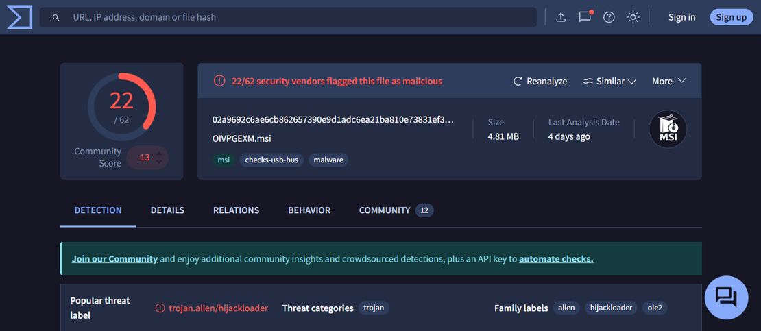Click the Last Analysis Date 4 days ago
761x331 pixels.
click(569, 136)
